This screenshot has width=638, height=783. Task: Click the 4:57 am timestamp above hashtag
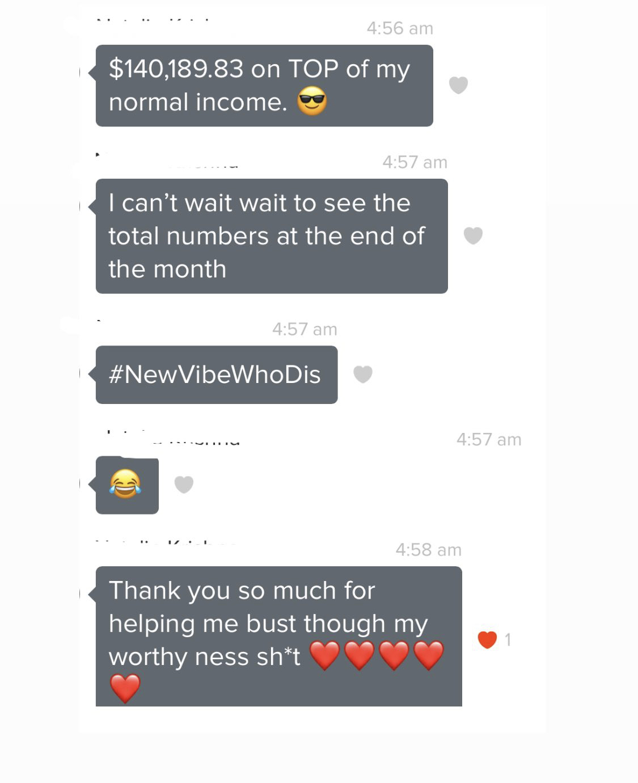(x=305, y=329)
